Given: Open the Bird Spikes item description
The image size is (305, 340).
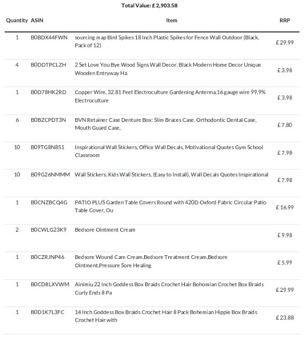Looking at the screenshot, I should (x=167, y=41).
